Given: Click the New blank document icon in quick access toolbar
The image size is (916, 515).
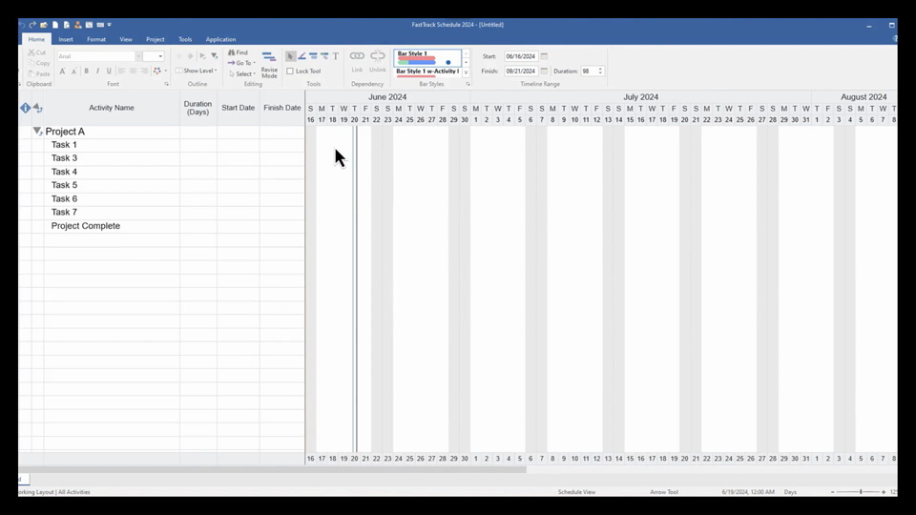Looking at the screenshot, I should [55, 25].
